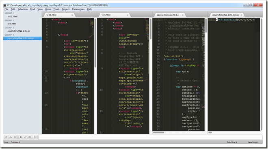Click the horizontal scrollbar under jquery.tinyMap-2.0.1.js pane
268x149 pixels.
click(x=178, y=132)
